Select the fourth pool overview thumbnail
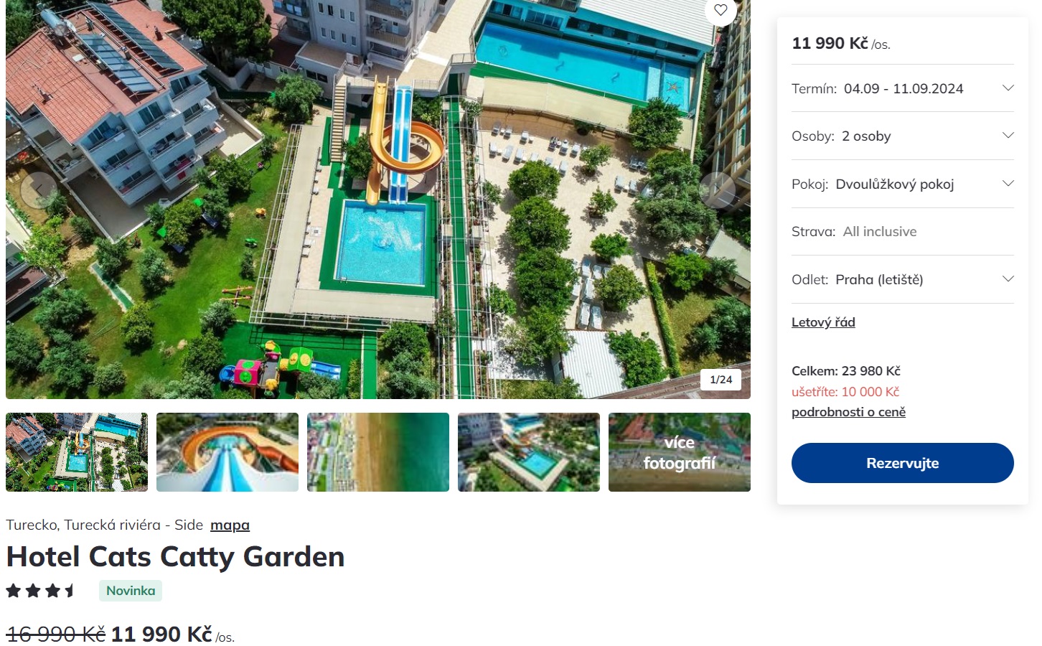 click(x=529, y=452)
